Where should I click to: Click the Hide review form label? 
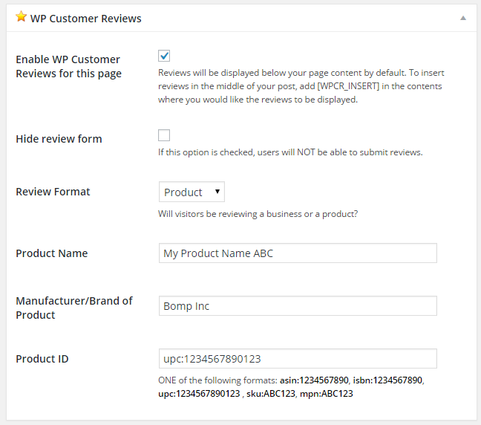coord(59,139)
